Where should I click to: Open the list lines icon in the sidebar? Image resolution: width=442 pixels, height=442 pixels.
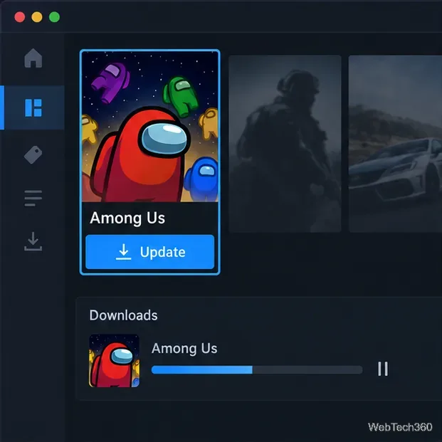(x=33, y=198)
